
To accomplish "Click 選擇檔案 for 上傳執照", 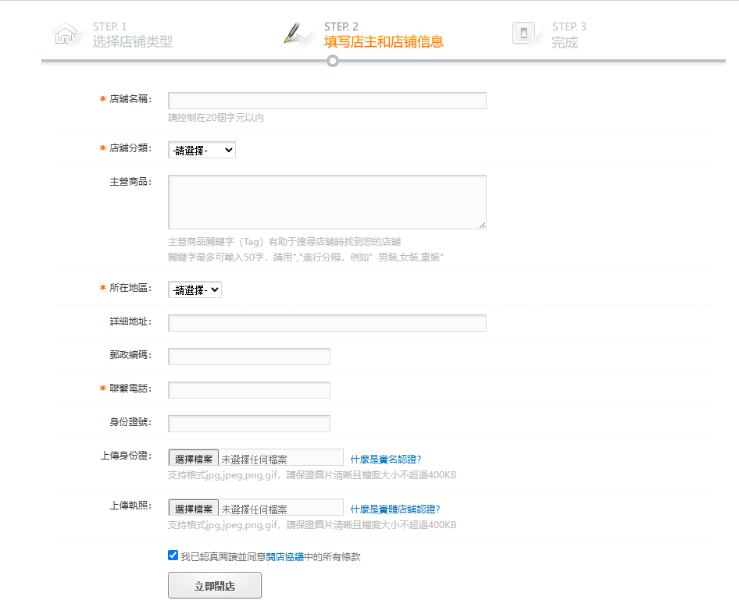I will 194,509.
